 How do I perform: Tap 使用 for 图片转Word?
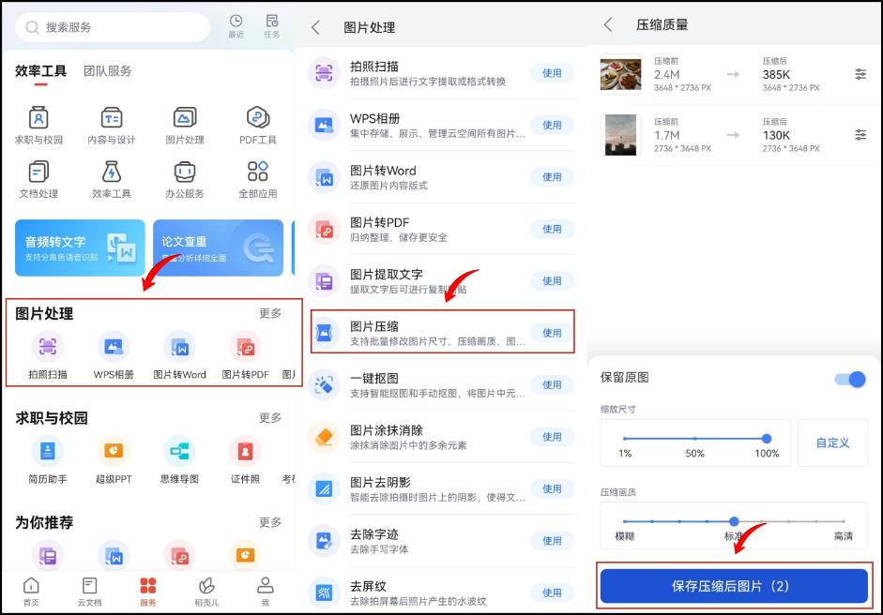(552, 176)
